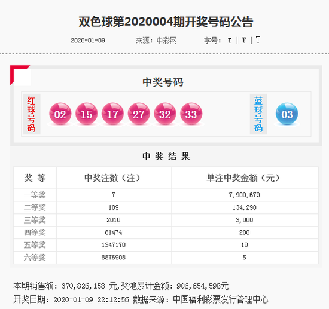Click the 中奖号码 heading
The height and width of the screenshot is (309, 329).
[x=163, y=82]
